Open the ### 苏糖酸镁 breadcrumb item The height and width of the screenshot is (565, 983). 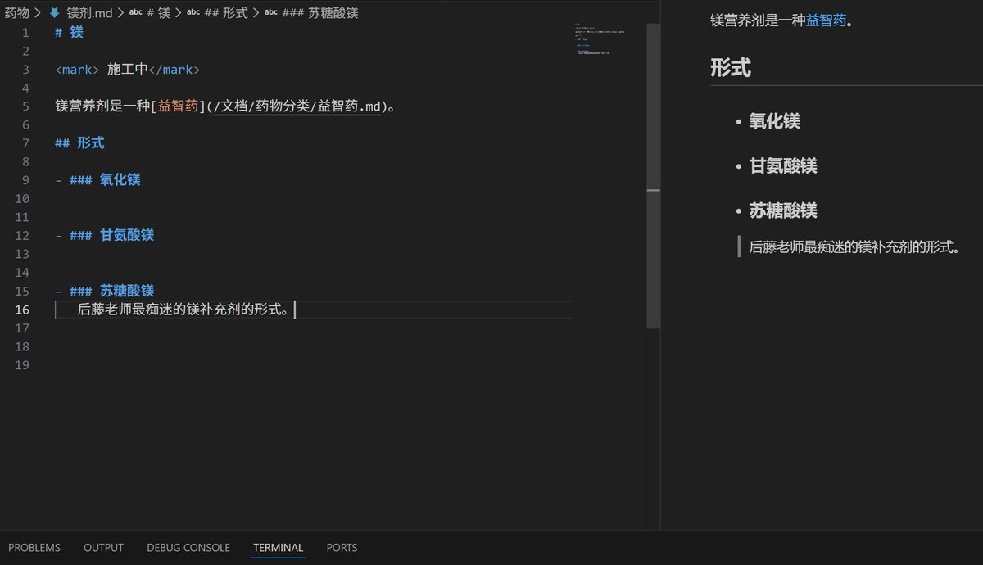coord(319,13)
